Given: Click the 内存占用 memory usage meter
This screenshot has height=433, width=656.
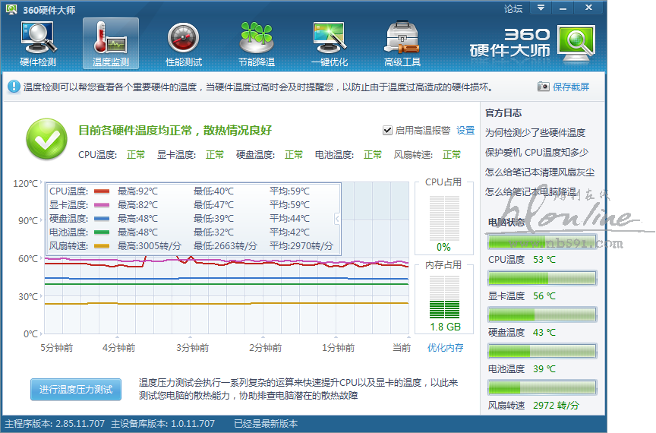Looking at the screenshot, I should tap(444, 298).
